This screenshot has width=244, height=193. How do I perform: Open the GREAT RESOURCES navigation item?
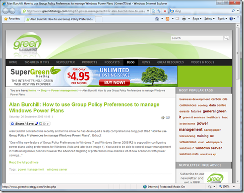point(171,62)
